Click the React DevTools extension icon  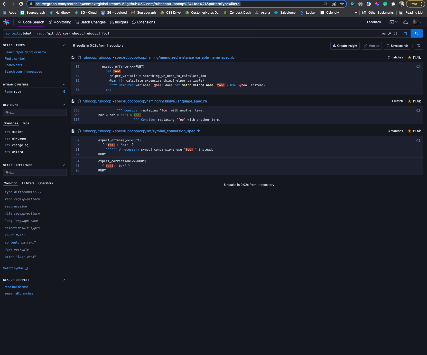pos(352,4)
